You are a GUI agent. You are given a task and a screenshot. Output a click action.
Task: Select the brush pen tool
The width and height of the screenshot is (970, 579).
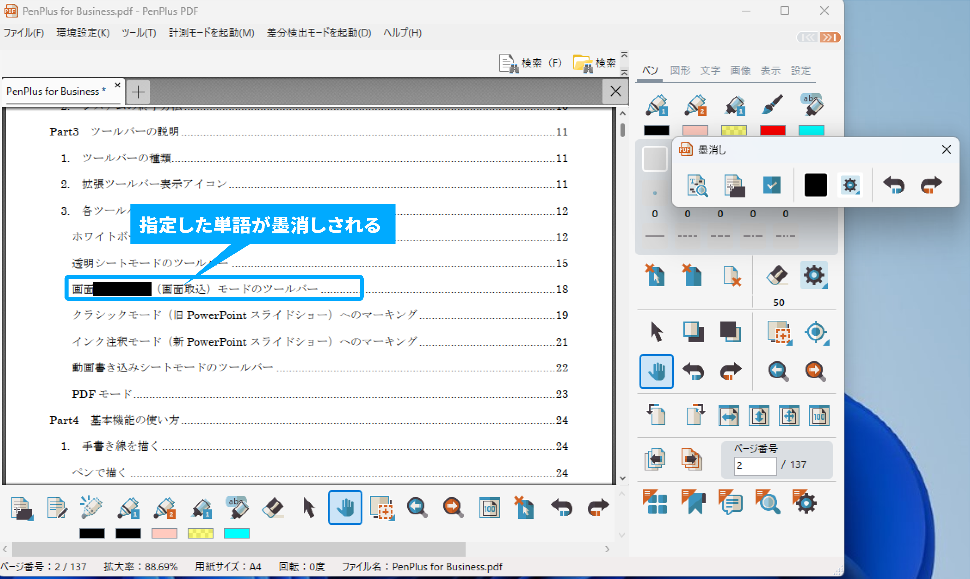[x=772, y=104]
